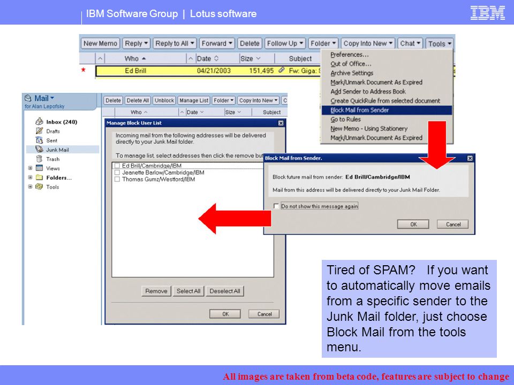This screenshot has height=385, width=514.
Task: Open the Follow Up dropdown
Action: point(285,43)
